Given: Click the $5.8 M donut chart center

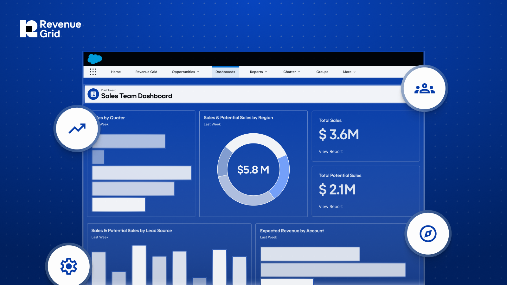Looking at the screenshot, I should point(253,170).
